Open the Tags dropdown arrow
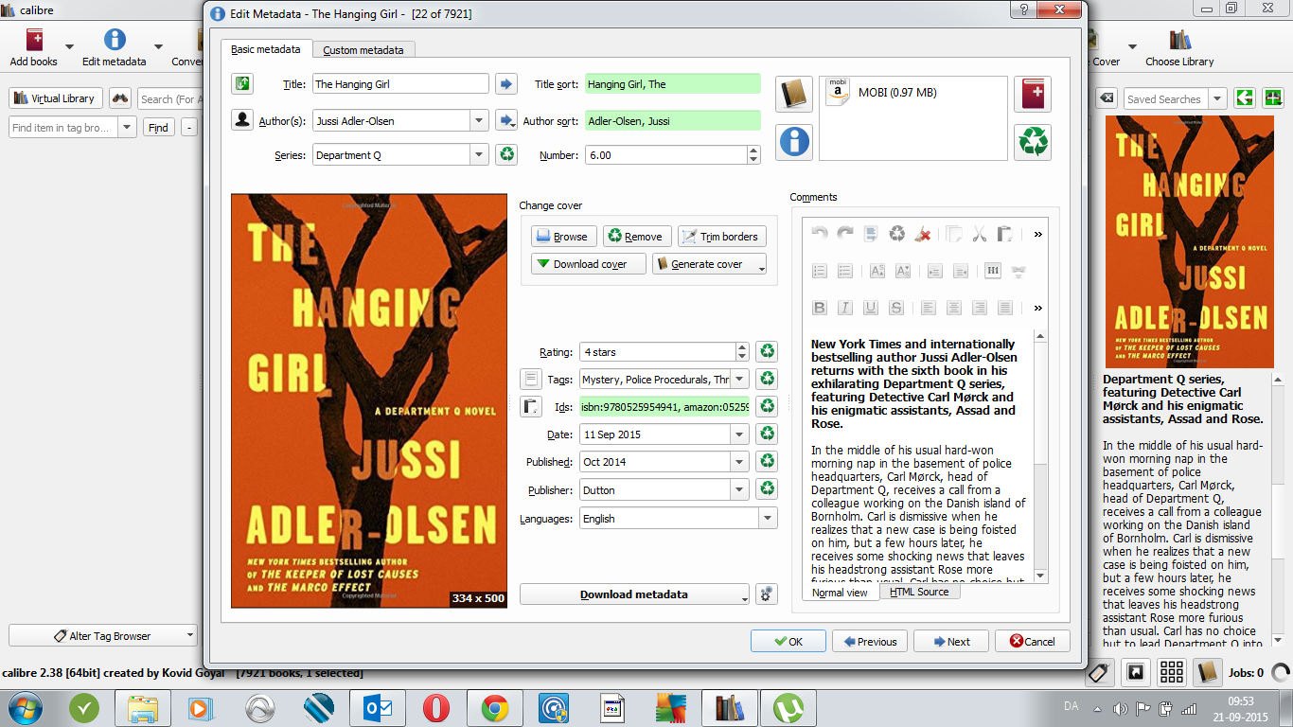The width and height of the screenshot is (1293, 727). [x=740, y=380]
